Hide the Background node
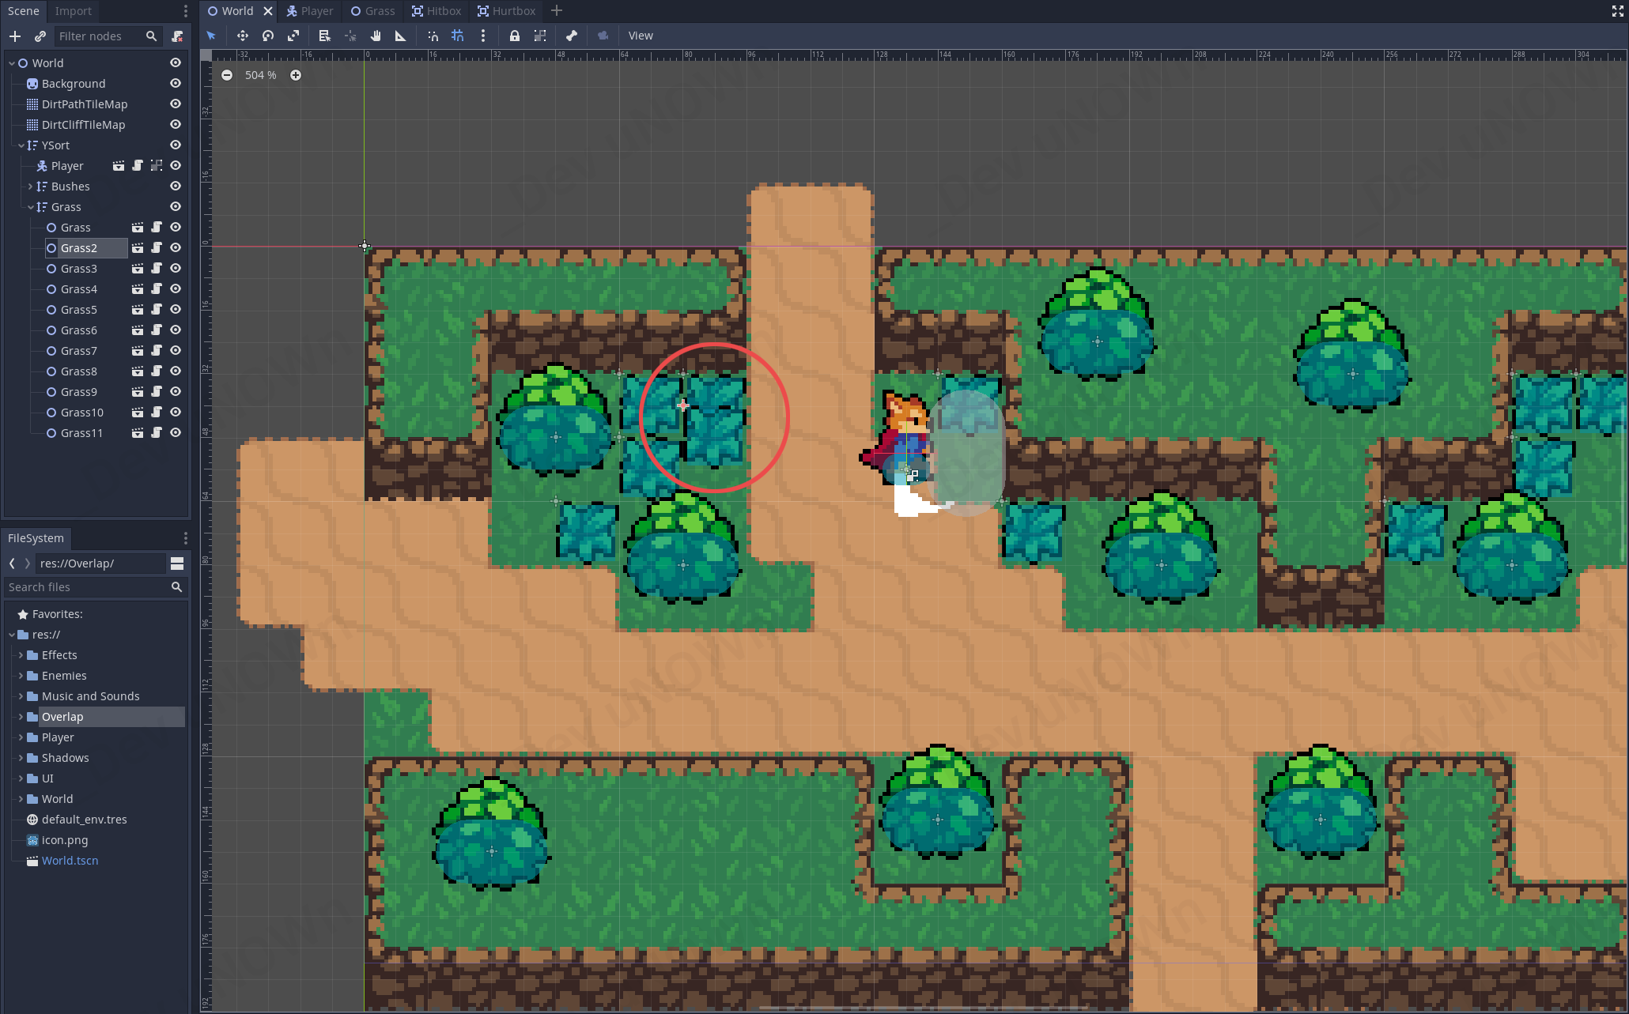This screenshot has height=1014, width=1629. (x=176, y=83)
